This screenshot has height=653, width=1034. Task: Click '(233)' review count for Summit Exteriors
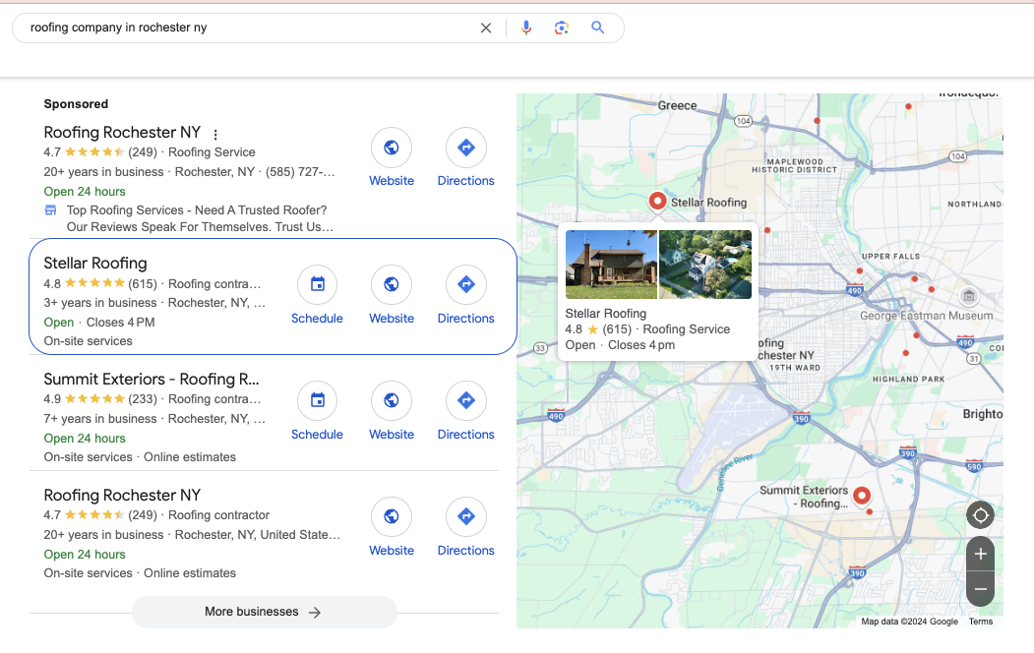tap(143, 399)
